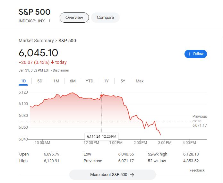Screen dimensions: 223x183
Task: Select the YTD chart range
Action: [x=90, y=81]
